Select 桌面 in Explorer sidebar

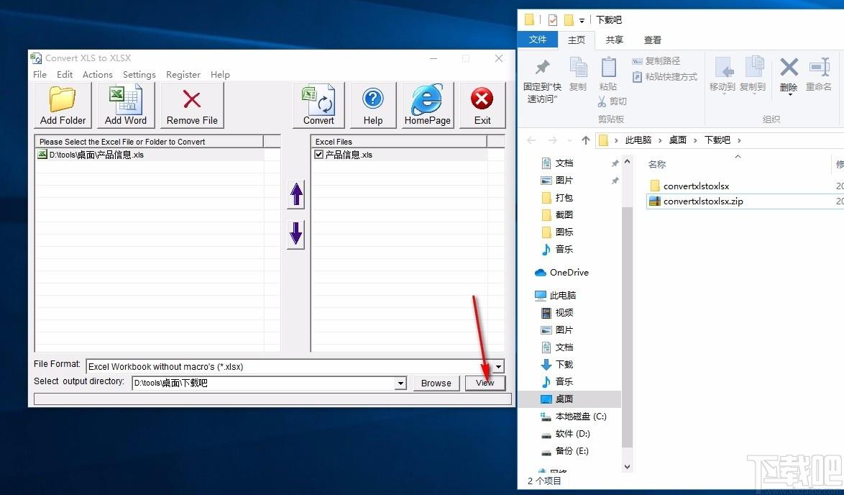click(x=569, y=399)
